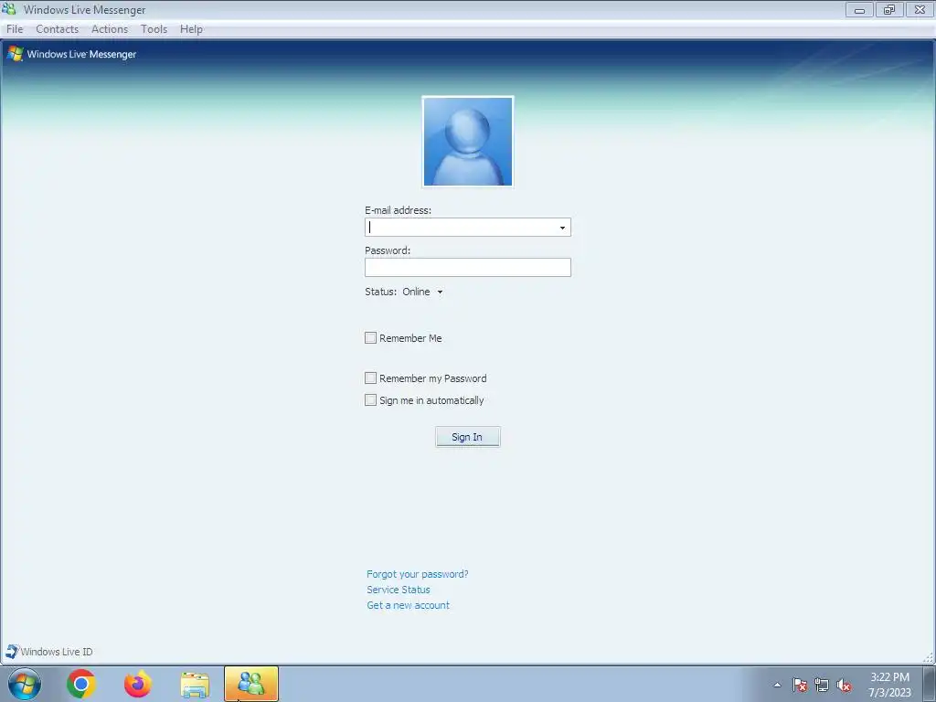Open the Windows Start menu orb
The image size is (936, 702).
pyautogui.click(x=25, y=684)
